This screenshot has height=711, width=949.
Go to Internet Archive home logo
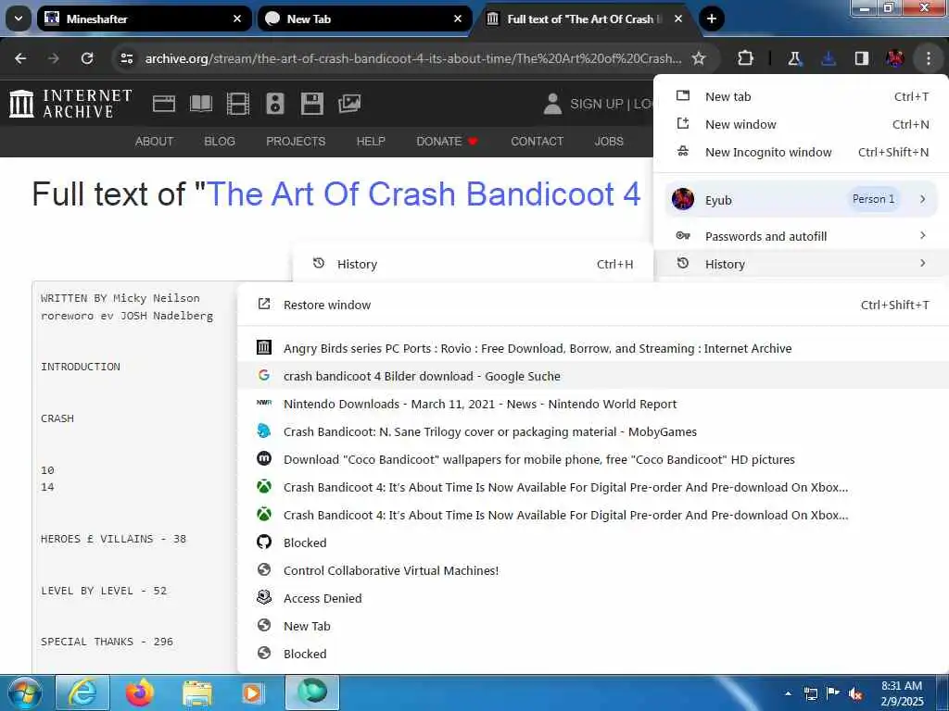click(x=70, y=104)
